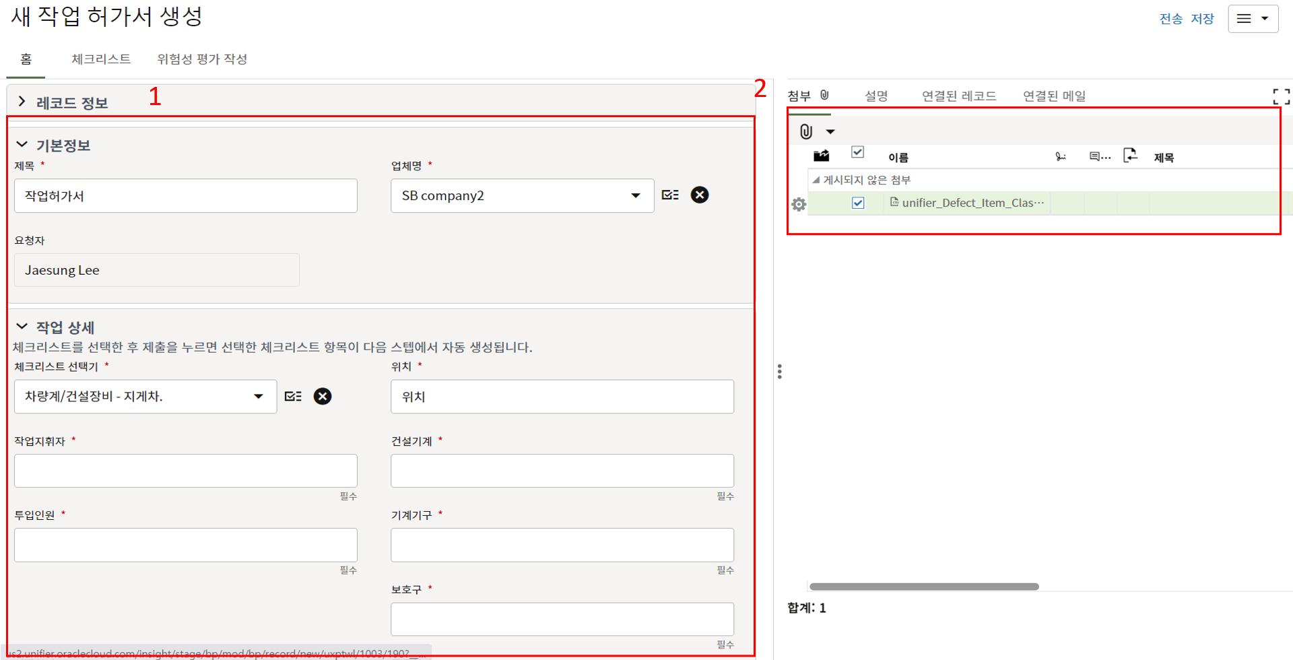The width and height of the screenshot is (1293, 660).
Task: Click the check-in document icon column header
Action: click(1130, 156)
